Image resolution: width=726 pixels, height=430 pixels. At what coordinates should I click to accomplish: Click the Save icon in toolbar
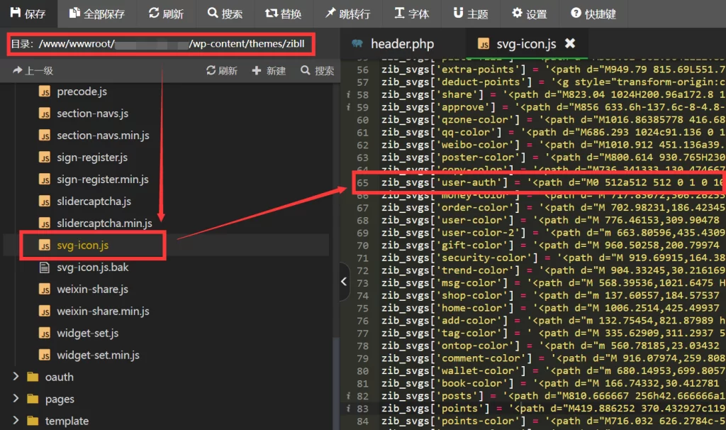(x=16, y=13)
